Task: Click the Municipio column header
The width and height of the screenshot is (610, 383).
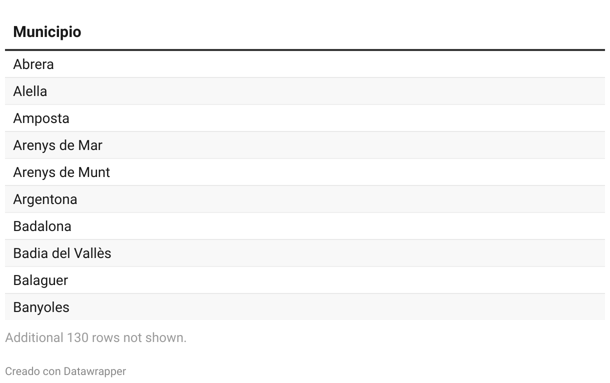Action: 47,32
